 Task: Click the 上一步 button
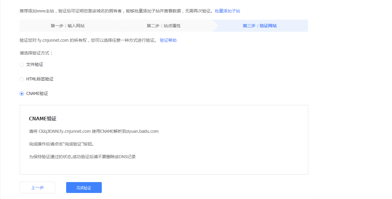pos(37,188)
